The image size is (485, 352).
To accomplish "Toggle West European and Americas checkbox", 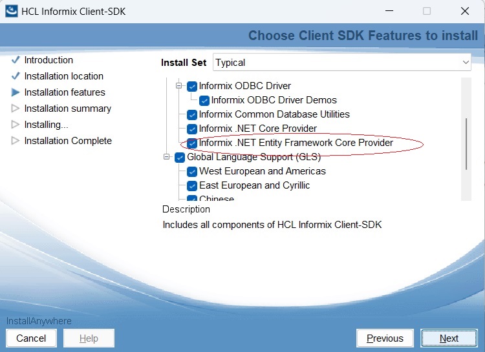I will tap(192, 172).
